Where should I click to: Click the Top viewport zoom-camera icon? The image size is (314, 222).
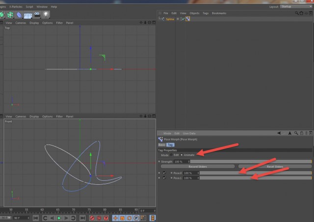click(x=145, y=23)
